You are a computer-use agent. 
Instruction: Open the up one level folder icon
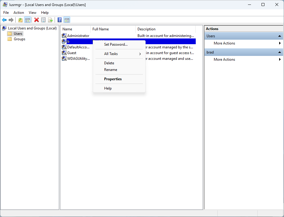click(20, 20)
